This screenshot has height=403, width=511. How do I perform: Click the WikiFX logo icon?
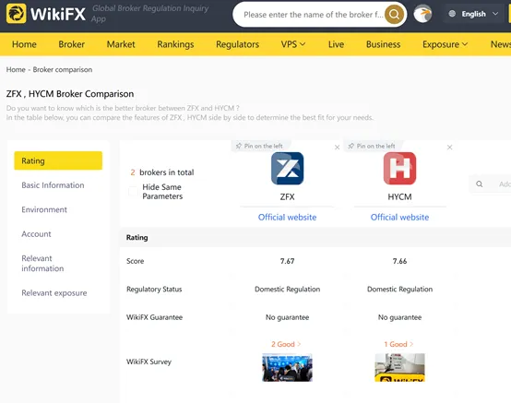(16, 14)
